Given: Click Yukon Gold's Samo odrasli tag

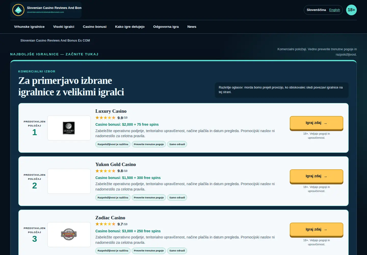Looking at the screenshot, I should 177,198.
